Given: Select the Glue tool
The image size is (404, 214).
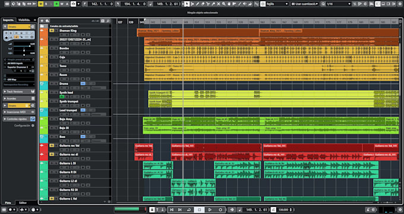Looking at the screenshot, I should (213, 4).
